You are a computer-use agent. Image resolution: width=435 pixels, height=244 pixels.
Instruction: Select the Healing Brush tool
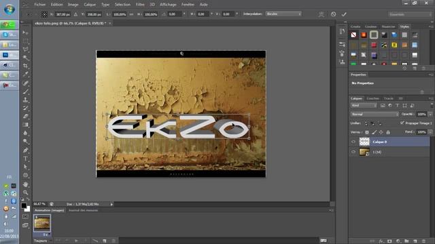[x=26, y=83]
